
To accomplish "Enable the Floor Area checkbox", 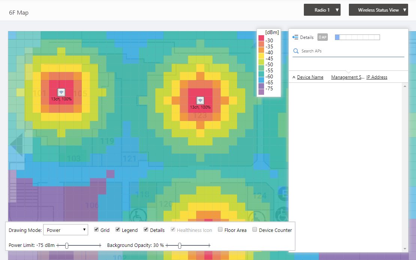I will (x=221, y=230).
